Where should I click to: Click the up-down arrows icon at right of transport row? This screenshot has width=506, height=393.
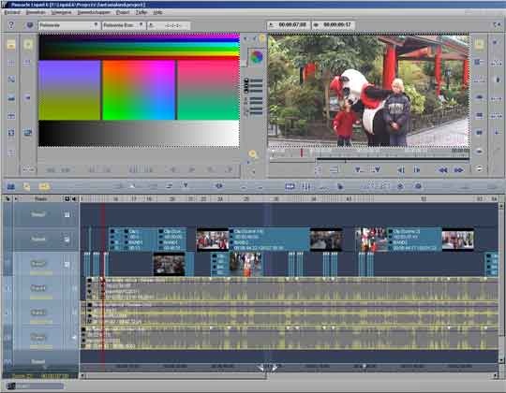click(480, 169)
